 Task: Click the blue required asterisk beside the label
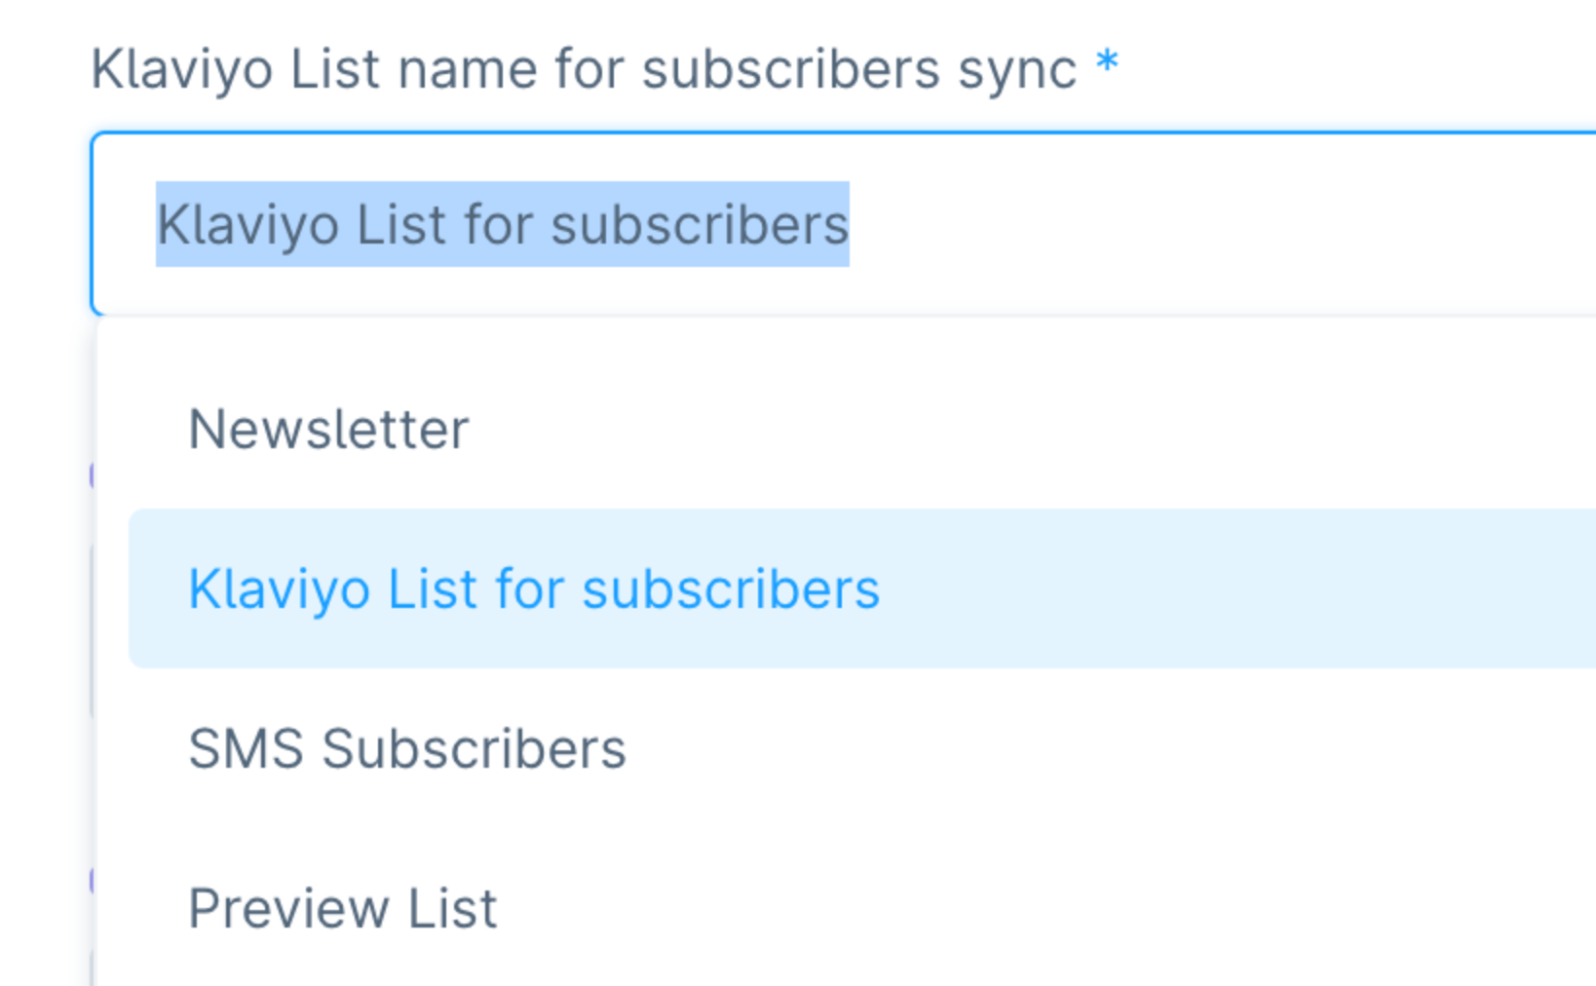(x=1106, y=64)
